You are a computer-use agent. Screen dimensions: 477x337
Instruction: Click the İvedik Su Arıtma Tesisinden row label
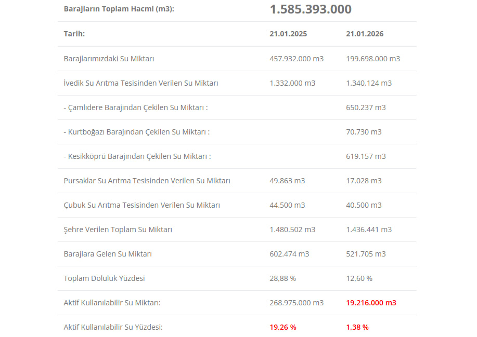click(140, 83)
